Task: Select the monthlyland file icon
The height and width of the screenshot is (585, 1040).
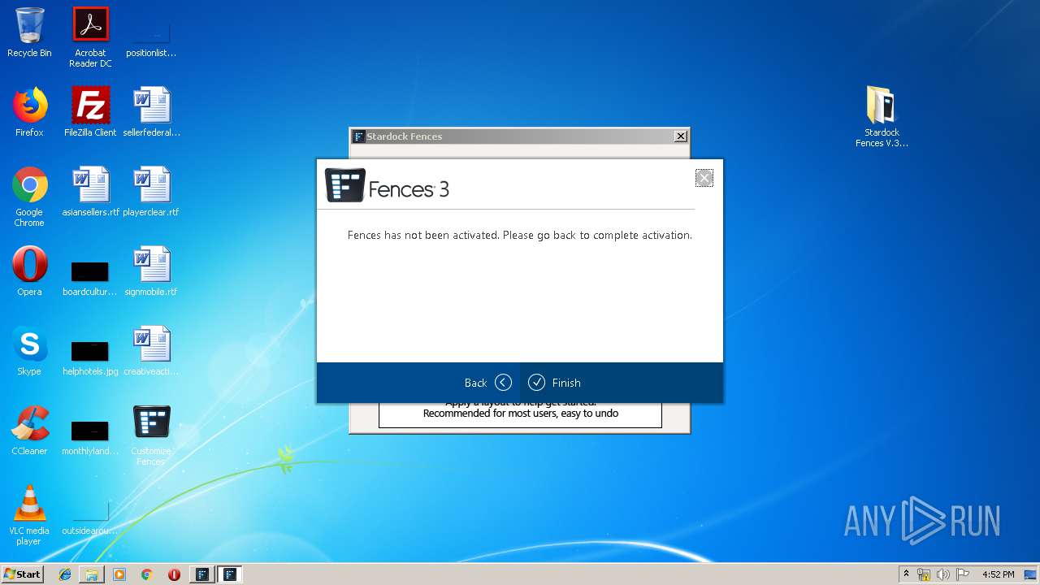Action: tap(90, 436)
